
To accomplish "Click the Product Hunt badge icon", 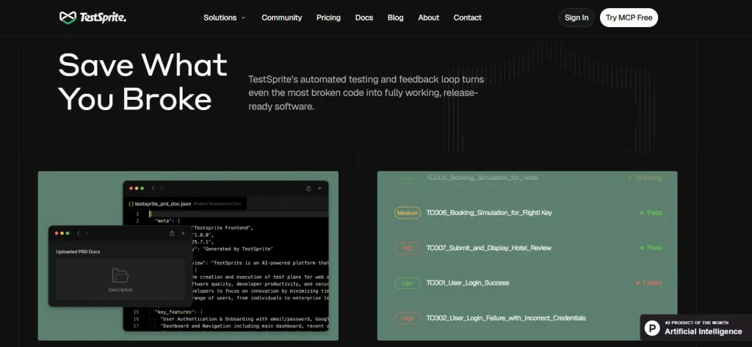I will coord(653,327).
